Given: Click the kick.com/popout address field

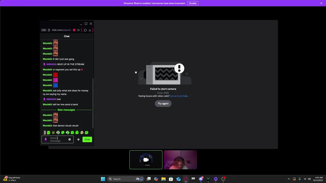Looking at the screenshot, I should coord(61,30).
